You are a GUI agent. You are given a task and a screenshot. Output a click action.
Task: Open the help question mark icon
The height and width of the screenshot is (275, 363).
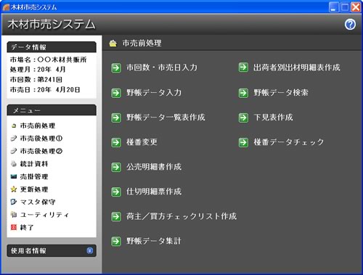(x=350, y=25)
